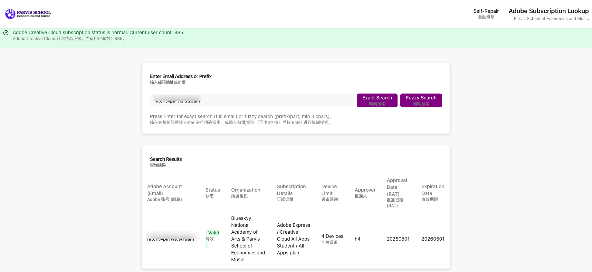592x272 pixels.
Task: Click the Adobe Subscription Lookup title
Action: click(548, 11)
